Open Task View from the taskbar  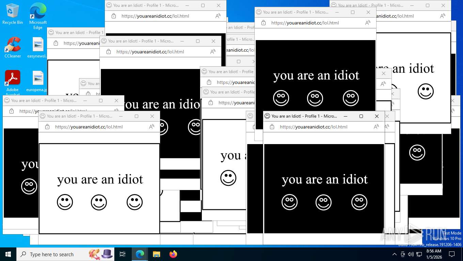pos(123,254)
